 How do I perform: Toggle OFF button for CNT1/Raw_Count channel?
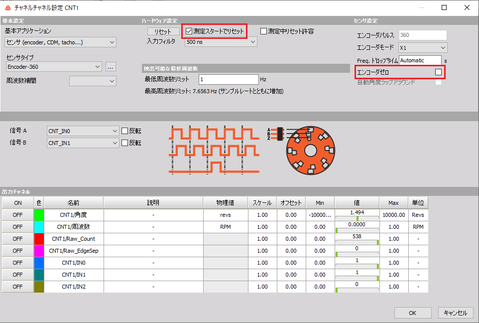point(18,239)
